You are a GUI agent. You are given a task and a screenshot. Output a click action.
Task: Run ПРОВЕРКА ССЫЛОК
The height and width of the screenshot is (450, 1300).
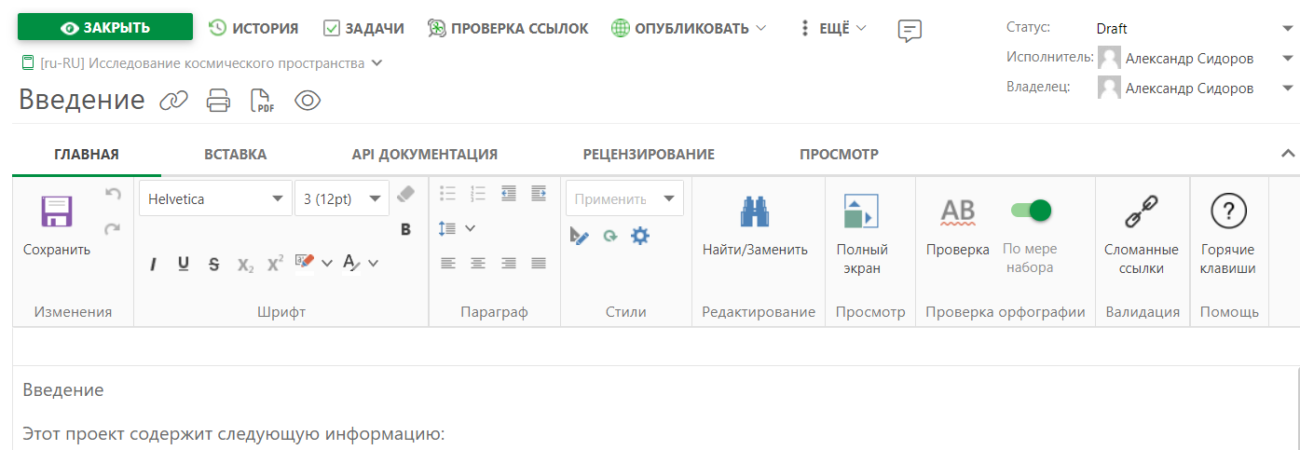pos(508,28)
